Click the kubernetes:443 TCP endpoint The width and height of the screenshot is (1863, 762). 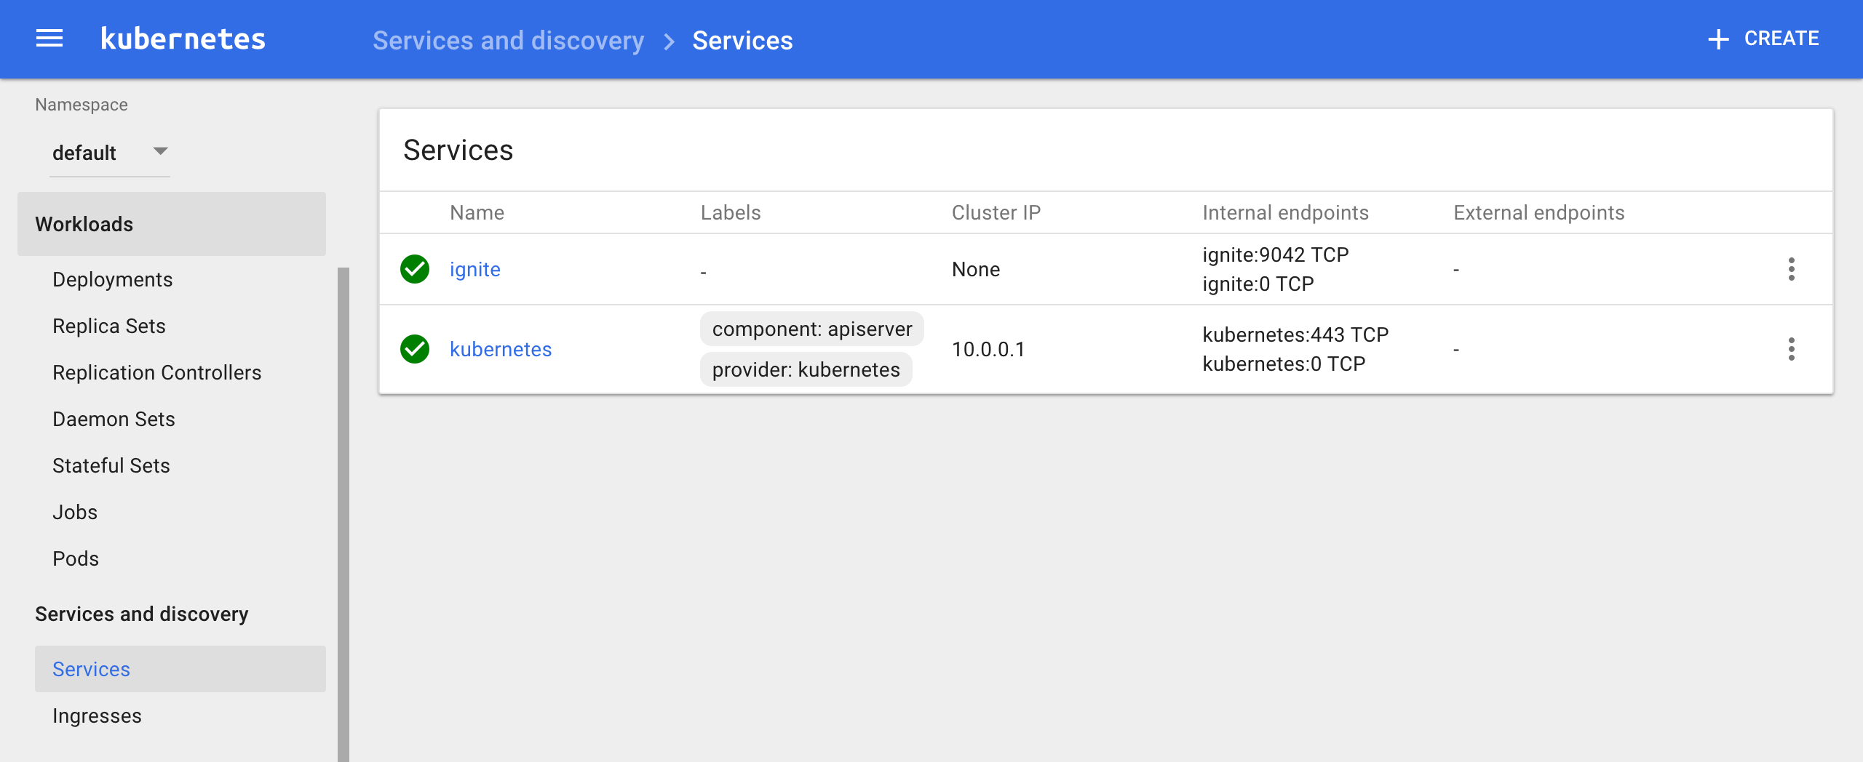[x=1295, y=335]
